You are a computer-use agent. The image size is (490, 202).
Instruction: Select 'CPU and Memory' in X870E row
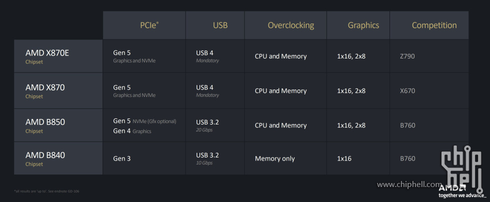pyautogui.click(x=280, y=56)
